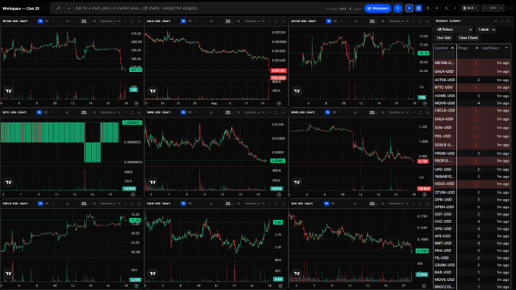
Task: Click the compare icon on the METAB-USD chart header
Action: coord(68,21)
